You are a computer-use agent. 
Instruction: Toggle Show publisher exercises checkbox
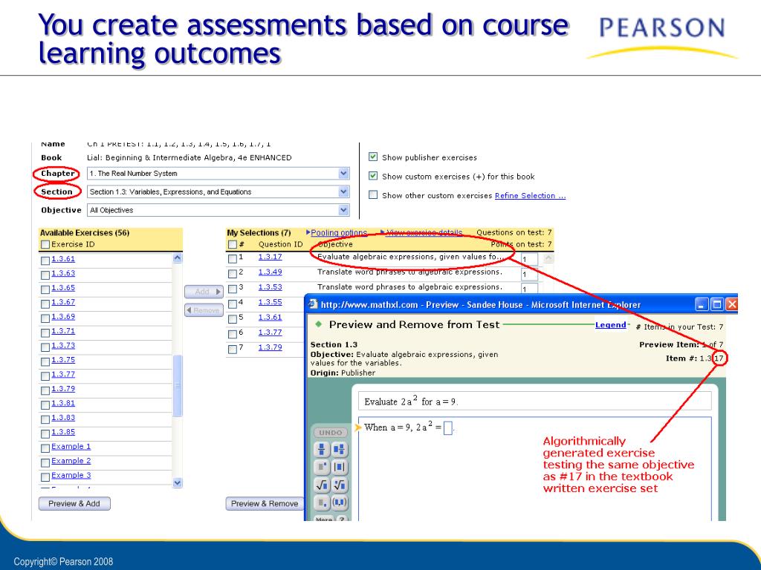pyautogui.click(x=373, y=157)
